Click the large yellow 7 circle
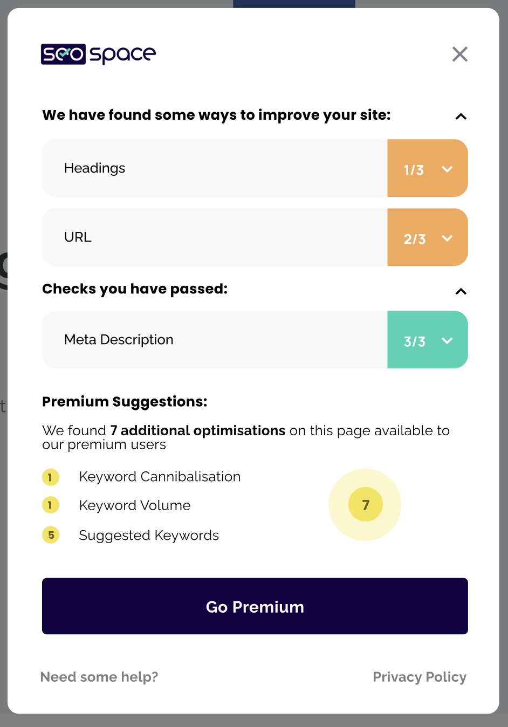The height and width of the screenshot is (727, 508). point(365,505)
